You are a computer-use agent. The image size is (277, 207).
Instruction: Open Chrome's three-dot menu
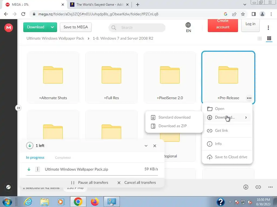click(x=271, y=14)
